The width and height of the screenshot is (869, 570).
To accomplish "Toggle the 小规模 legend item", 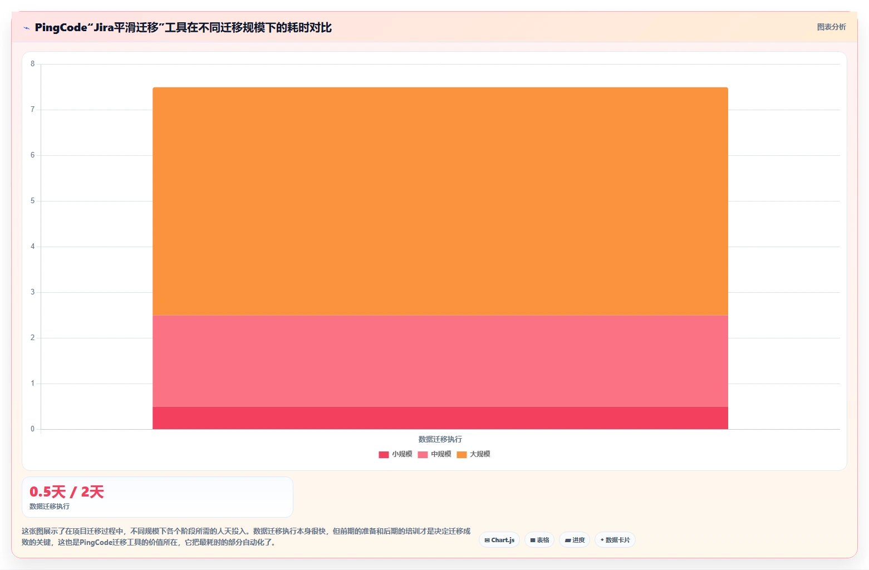I will click(395, 454).
